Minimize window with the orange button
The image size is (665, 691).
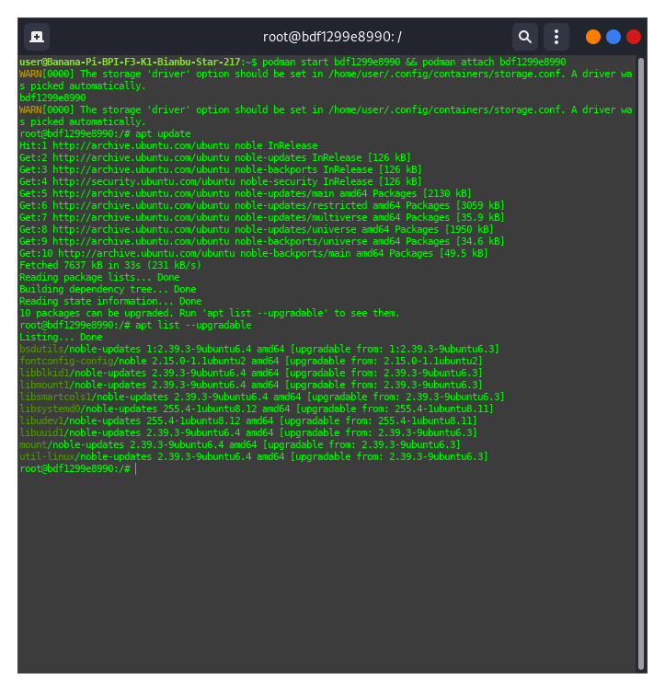pyautogui.click(x=593, y=37)
